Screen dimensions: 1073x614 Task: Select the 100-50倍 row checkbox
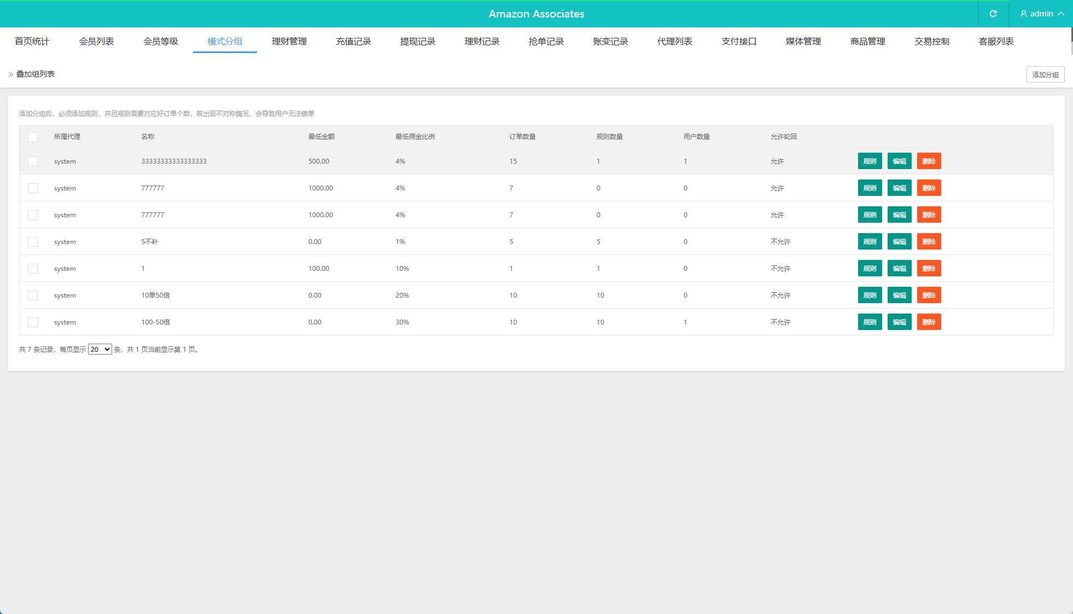tap(33, 322)
